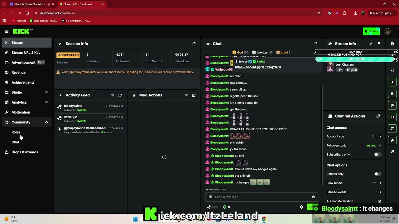The width and height of the screenshot is (399, 224).
Task: Open Drops & rewards page
Action: tap(26, 152)
